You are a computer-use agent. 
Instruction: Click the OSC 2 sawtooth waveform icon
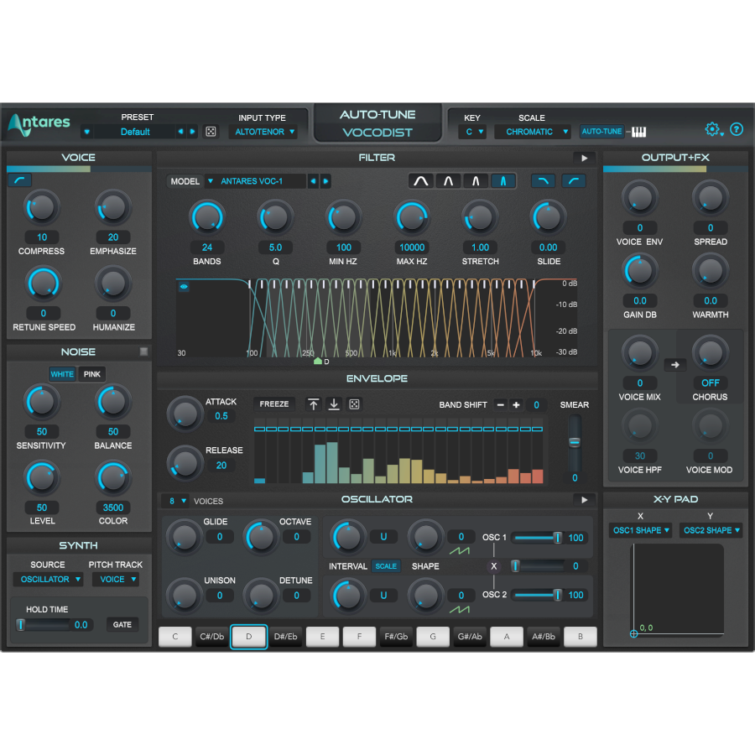tap(460, 610)
